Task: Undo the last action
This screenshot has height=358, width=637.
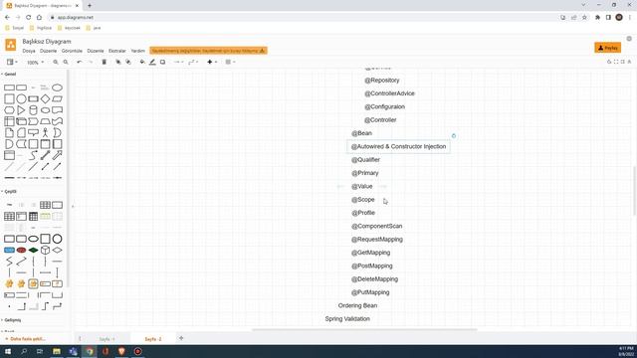Action: (80, 62)
